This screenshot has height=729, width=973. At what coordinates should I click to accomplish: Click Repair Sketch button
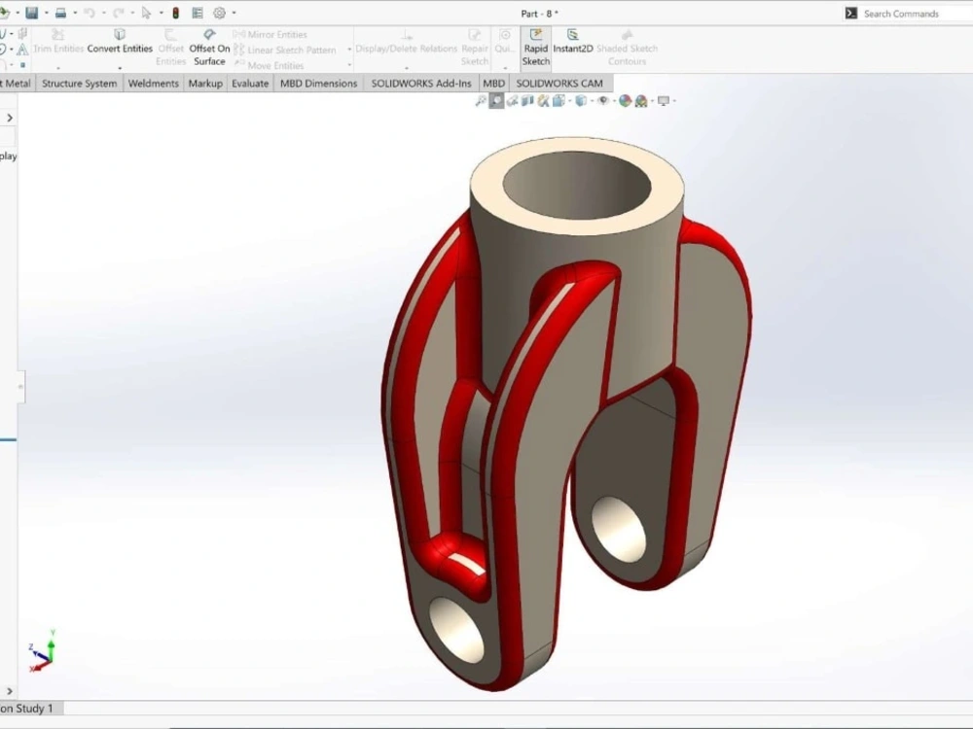point(475,48)
